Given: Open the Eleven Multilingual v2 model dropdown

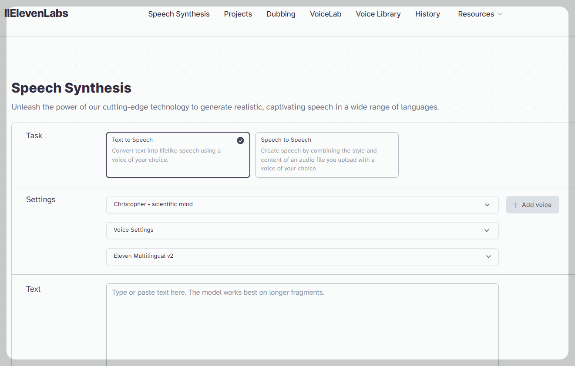Looking at the screenshot, I should [x=303, y=256].
